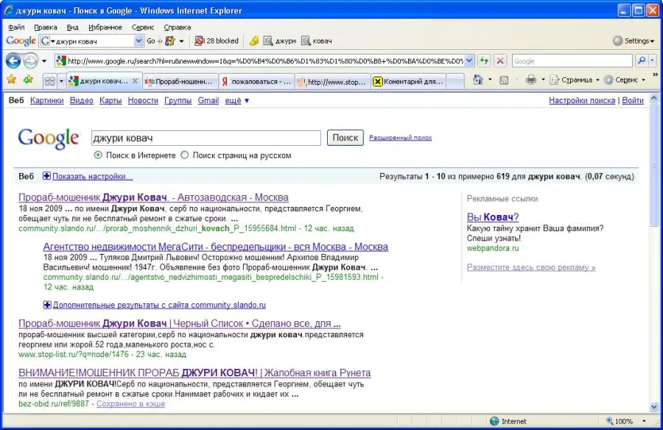This screenshot has width=663, height=430.
Task: Click the site icon in address bar
Action: tap(61, 61)
